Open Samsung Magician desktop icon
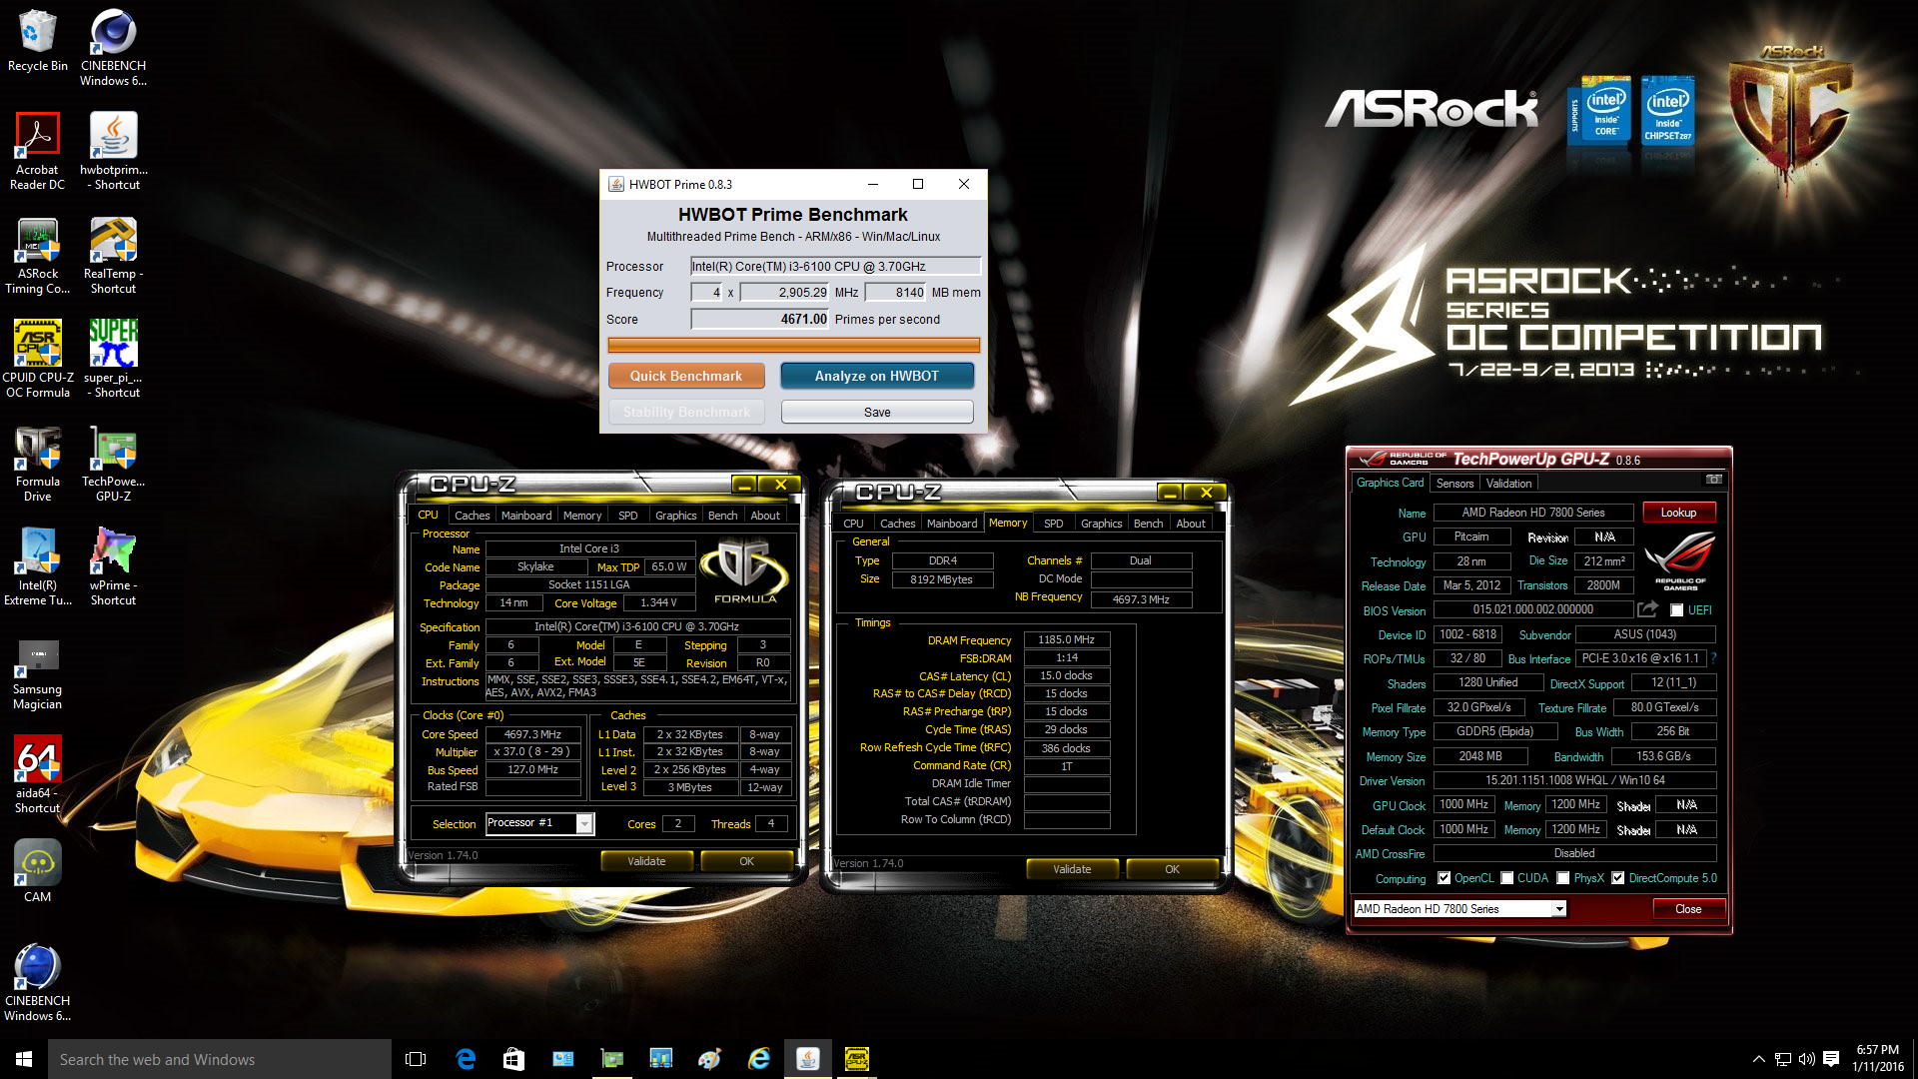 pyautogui.click(x=38, y=675)
